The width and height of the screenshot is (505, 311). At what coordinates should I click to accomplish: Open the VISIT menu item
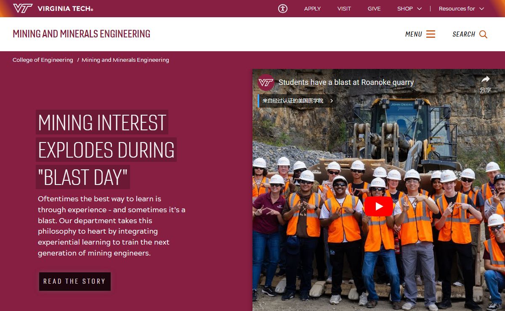tap(344, 8)
